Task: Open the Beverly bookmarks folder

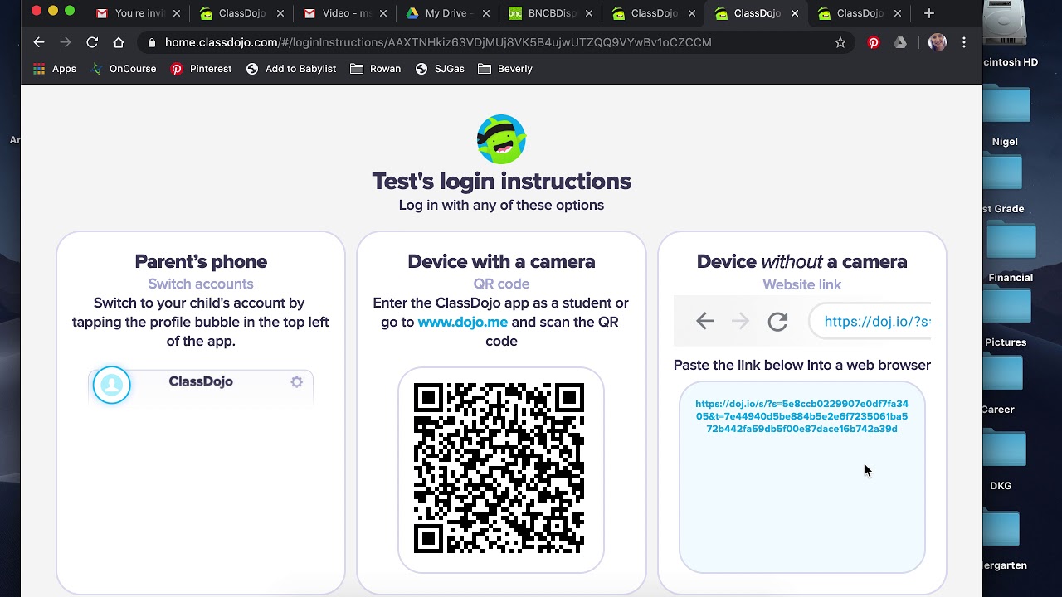Action: click(x=505, y=69)
